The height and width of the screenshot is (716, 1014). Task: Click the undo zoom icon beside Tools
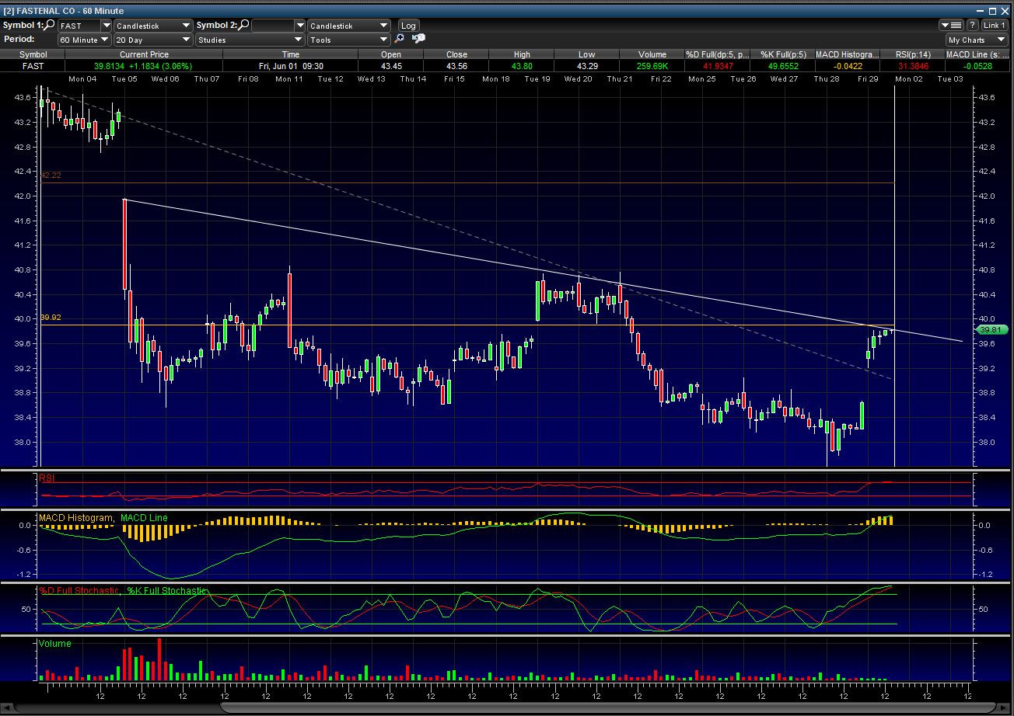click(418, 40)
